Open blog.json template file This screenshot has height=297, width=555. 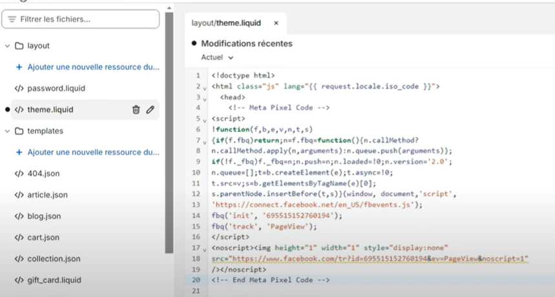pos(44,216)
